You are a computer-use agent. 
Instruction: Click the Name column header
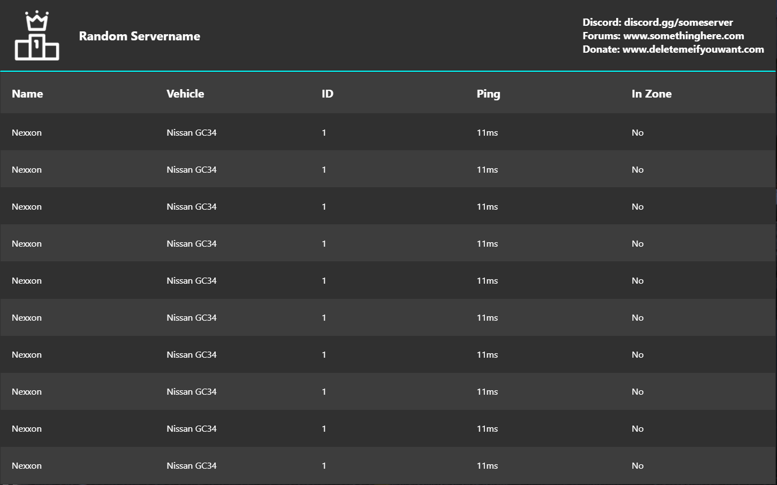tap(27, 94)
